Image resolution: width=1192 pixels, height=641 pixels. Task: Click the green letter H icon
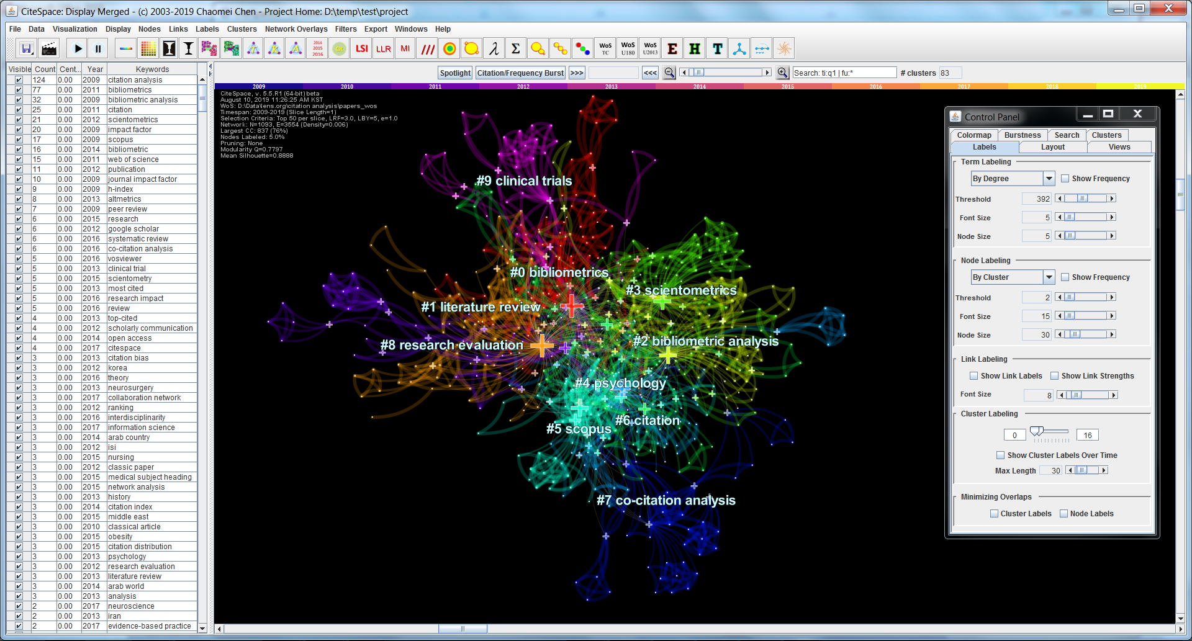pyautogui.click(x=695, y=48)
